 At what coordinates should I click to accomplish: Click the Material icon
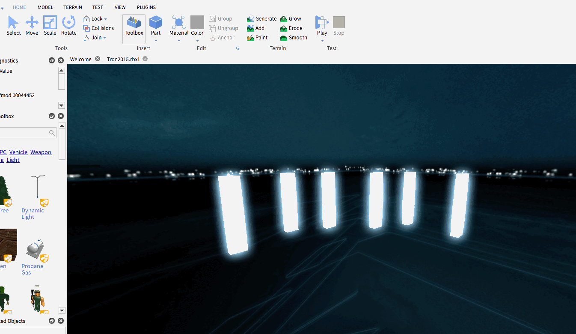[x=179, y=23]
